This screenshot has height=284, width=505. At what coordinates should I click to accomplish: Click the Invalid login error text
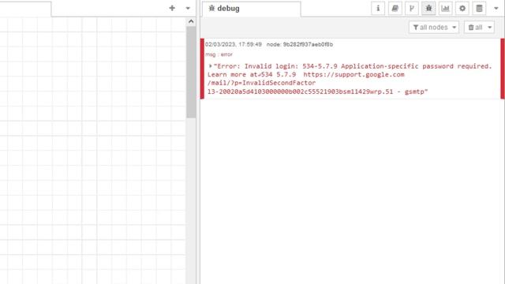tap(350, 79)
